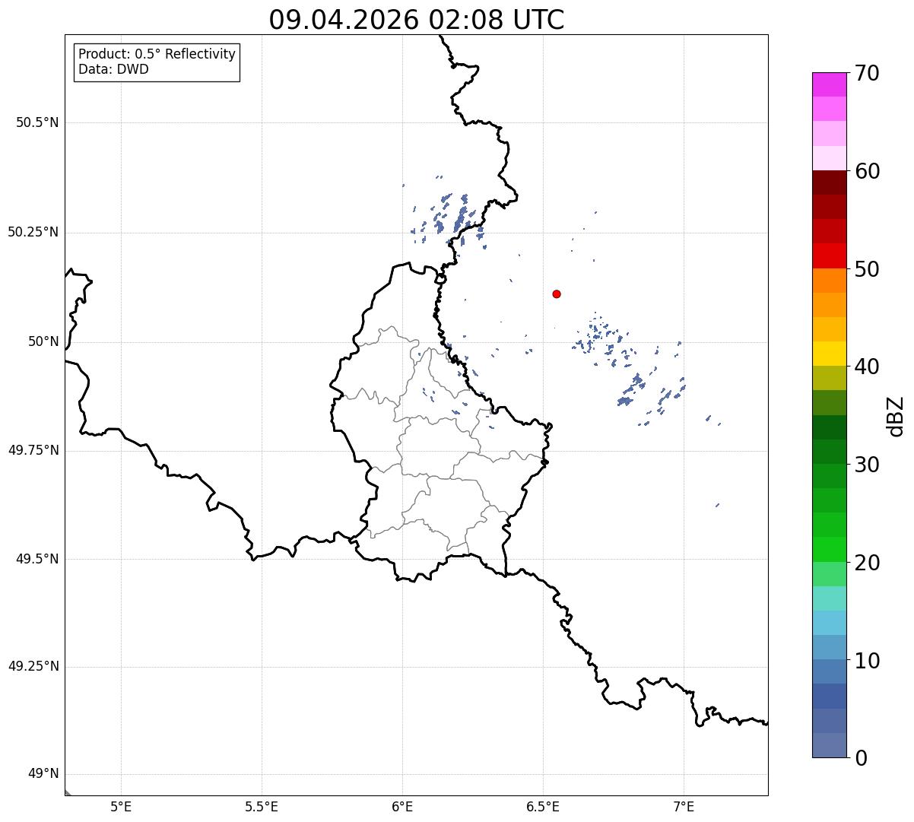Click the 30 tick label on colorbar
The image size is (914, 822).
pos(867,465)
